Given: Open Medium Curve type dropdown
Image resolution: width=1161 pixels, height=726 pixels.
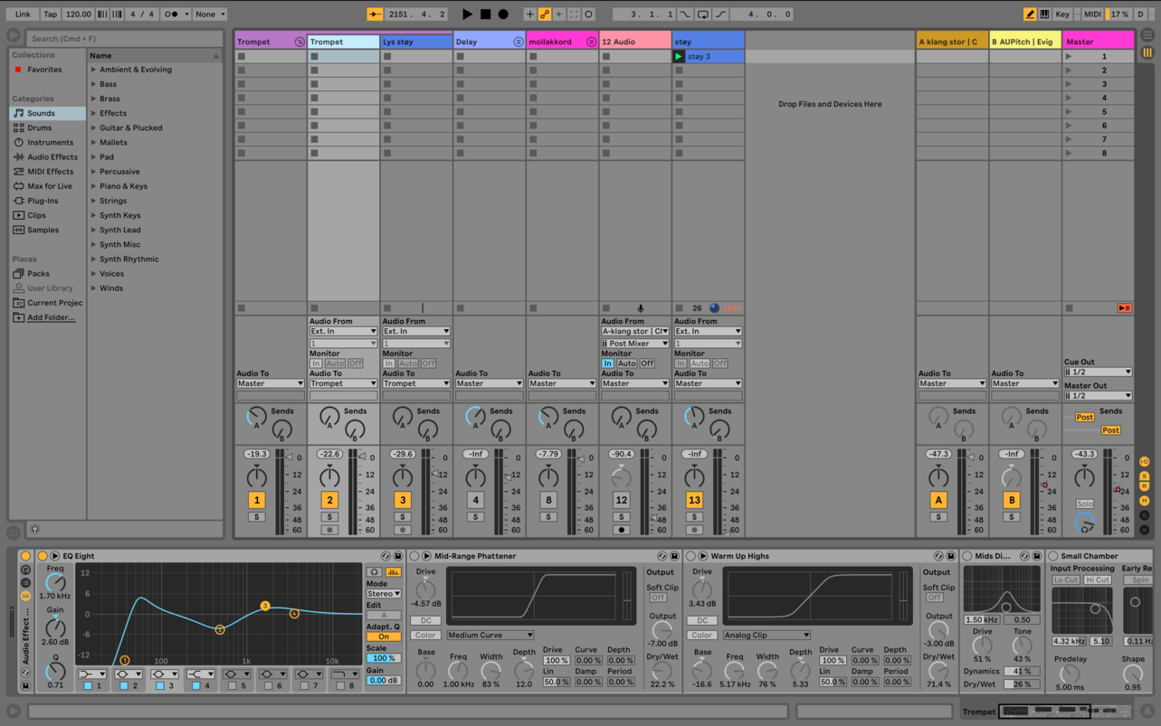Looking at the screenshot, I should (x=490, y=635).
